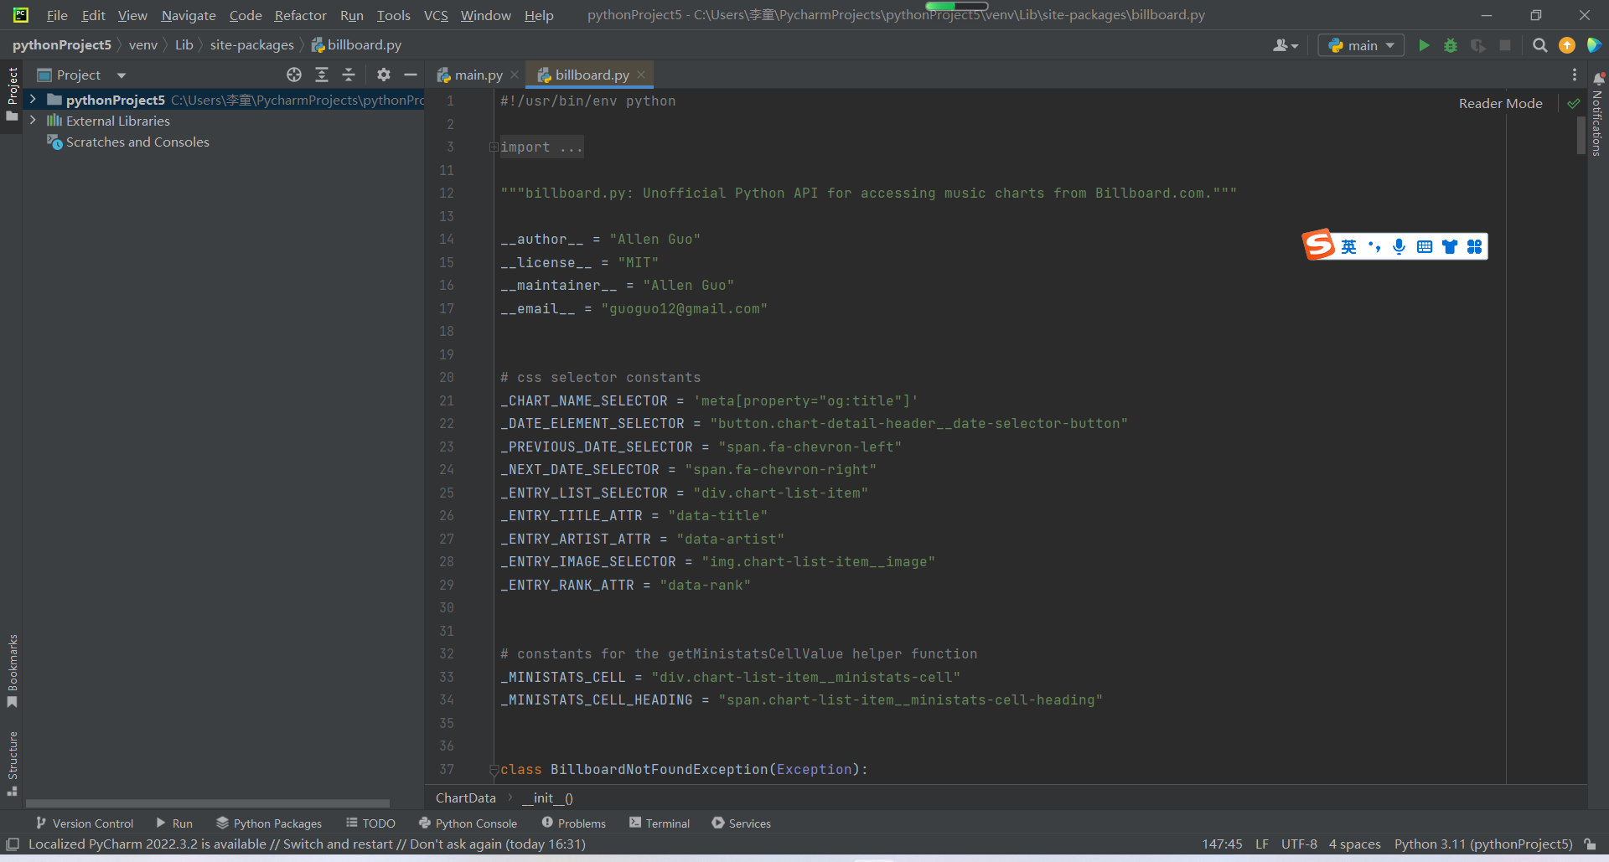Click Collapse All in Project panel
The width and height of the screenshot is (1609, 862).
click(x=349, y=75)
